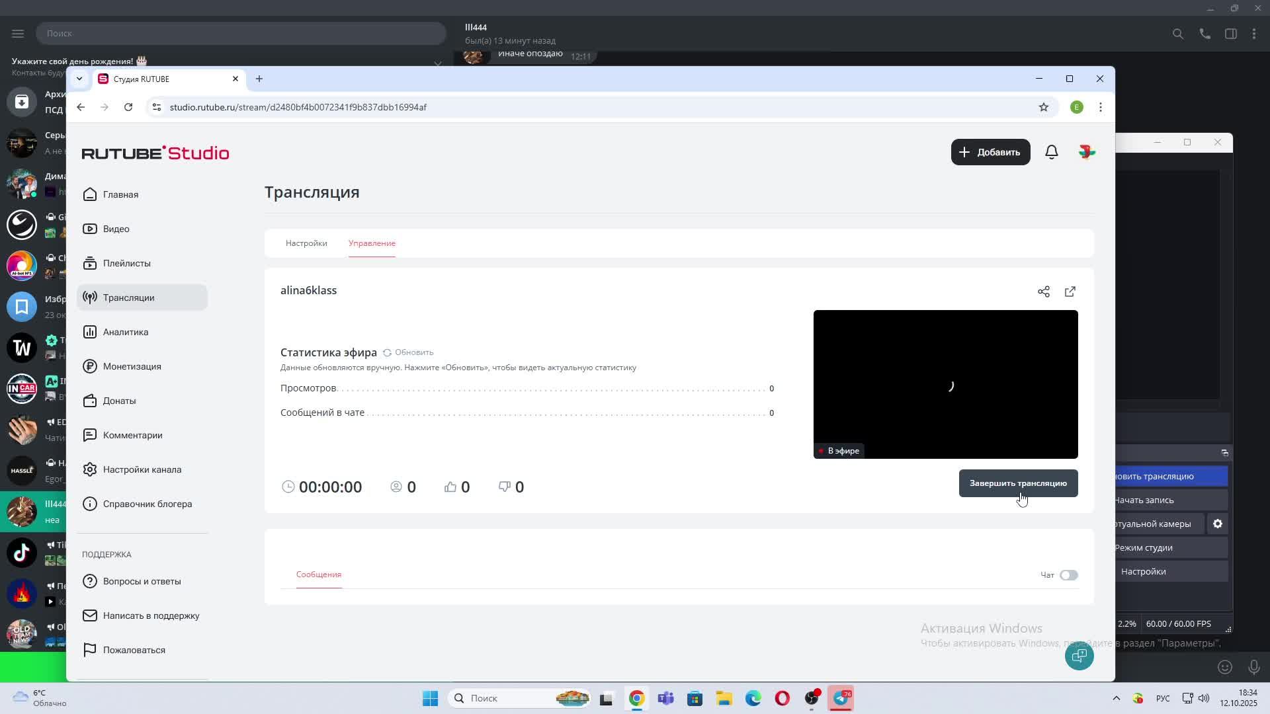Click the user profile avatar icon
Viewport: 1270px width, 714px height.
click(x=1086, y=152)
